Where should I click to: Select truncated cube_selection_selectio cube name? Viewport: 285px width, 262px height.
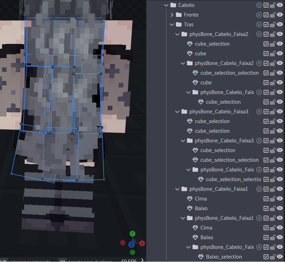[x=233, y=179]
